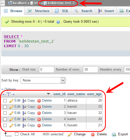This screenshot has width=130, height=140.
Task: Enable the Check All checkbox
Action: pos(17,134)
